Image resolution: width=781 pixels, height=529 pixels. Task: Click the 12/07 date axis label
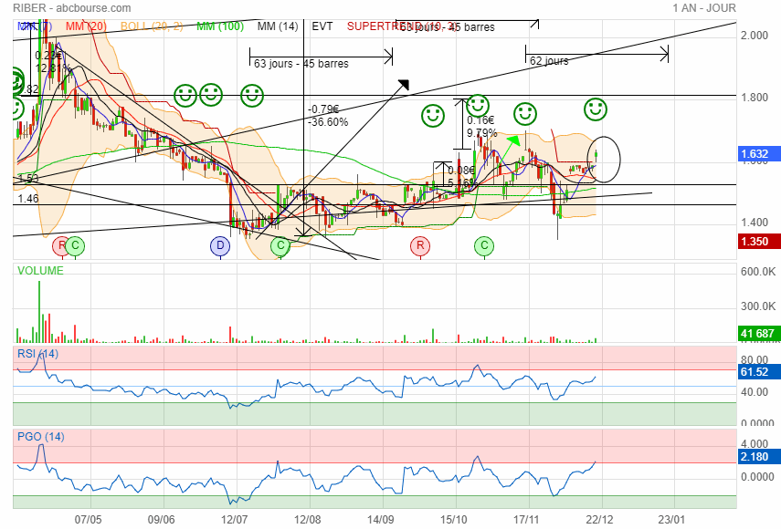click(235, 520)
